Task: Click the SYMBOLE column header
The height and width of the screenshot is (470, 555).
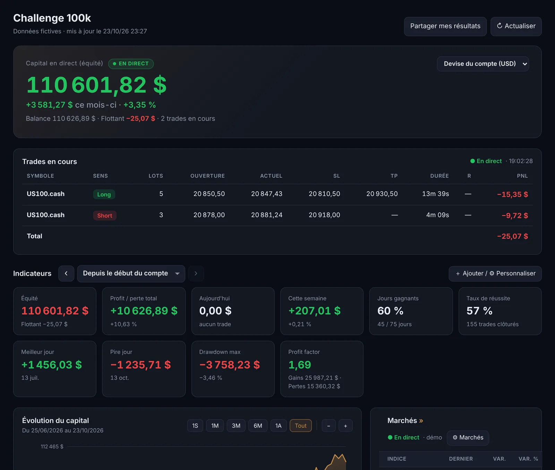Action: [x=40, y=176]
